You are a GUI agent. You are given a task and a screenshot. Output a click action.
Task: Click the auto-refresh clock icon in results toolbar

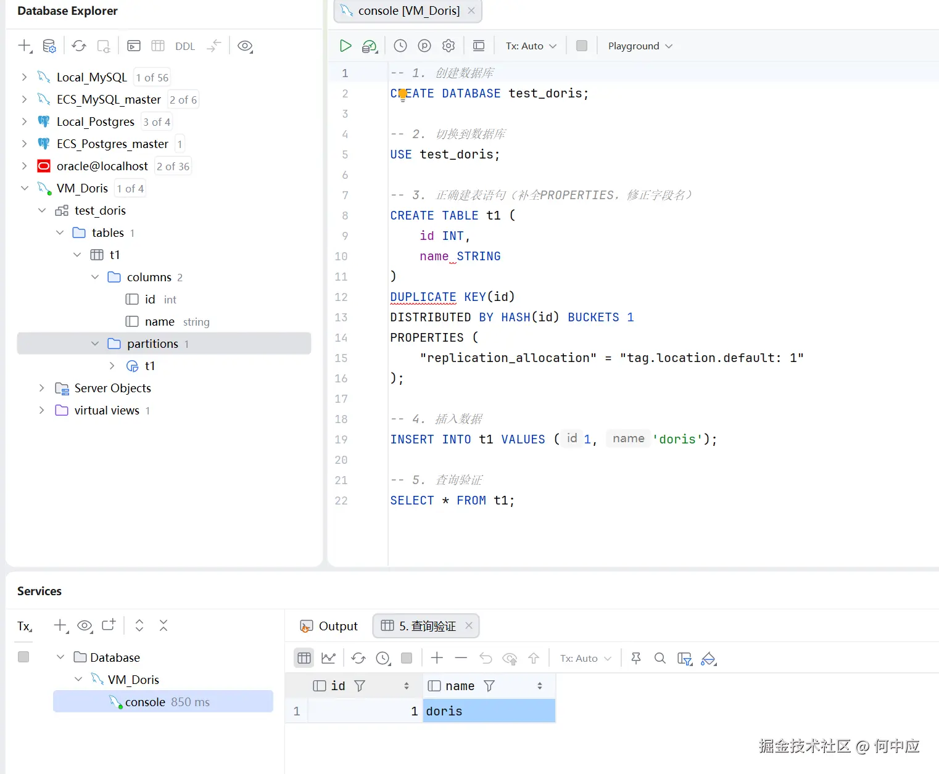pyautogui.click(x=383, y=658)
